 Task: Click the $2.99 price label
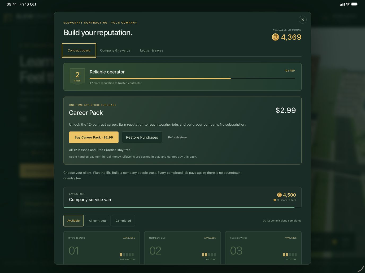coord(286,110)
